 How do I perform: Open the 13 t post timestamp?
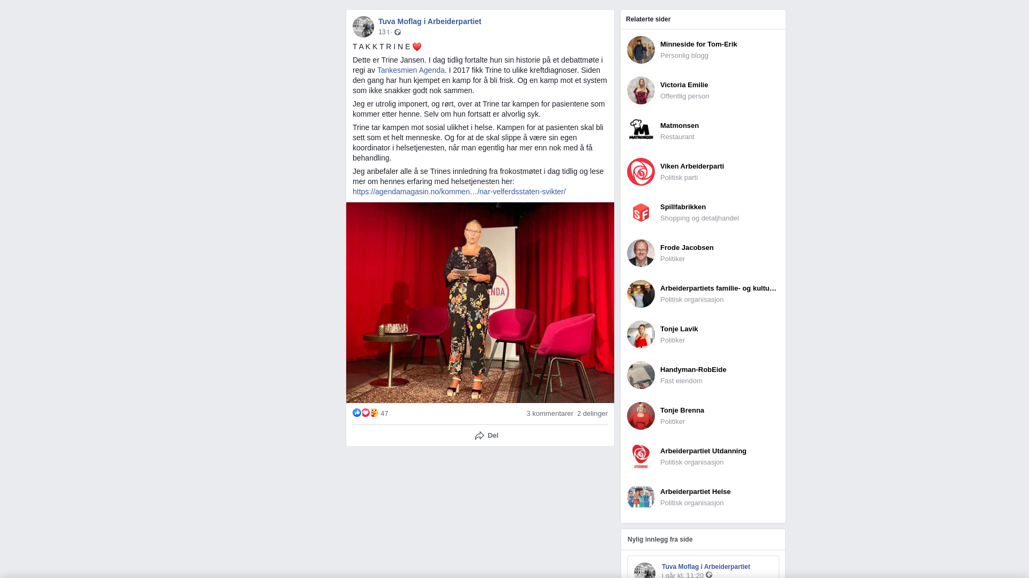[384, 32]
